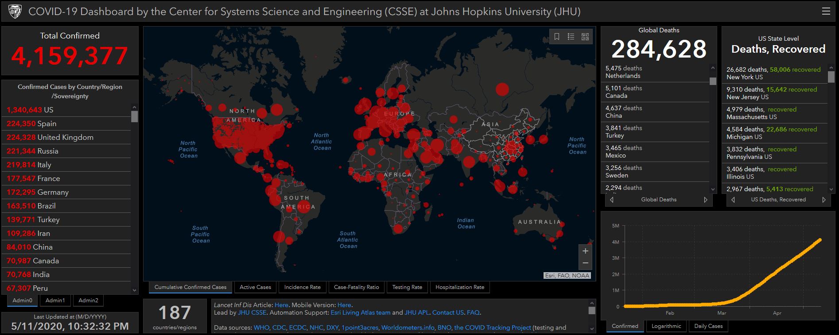The width and height of the screenshot is (839, 335).
Task: Go to previous Global Deaths panel page
Action: pos(612,200)
